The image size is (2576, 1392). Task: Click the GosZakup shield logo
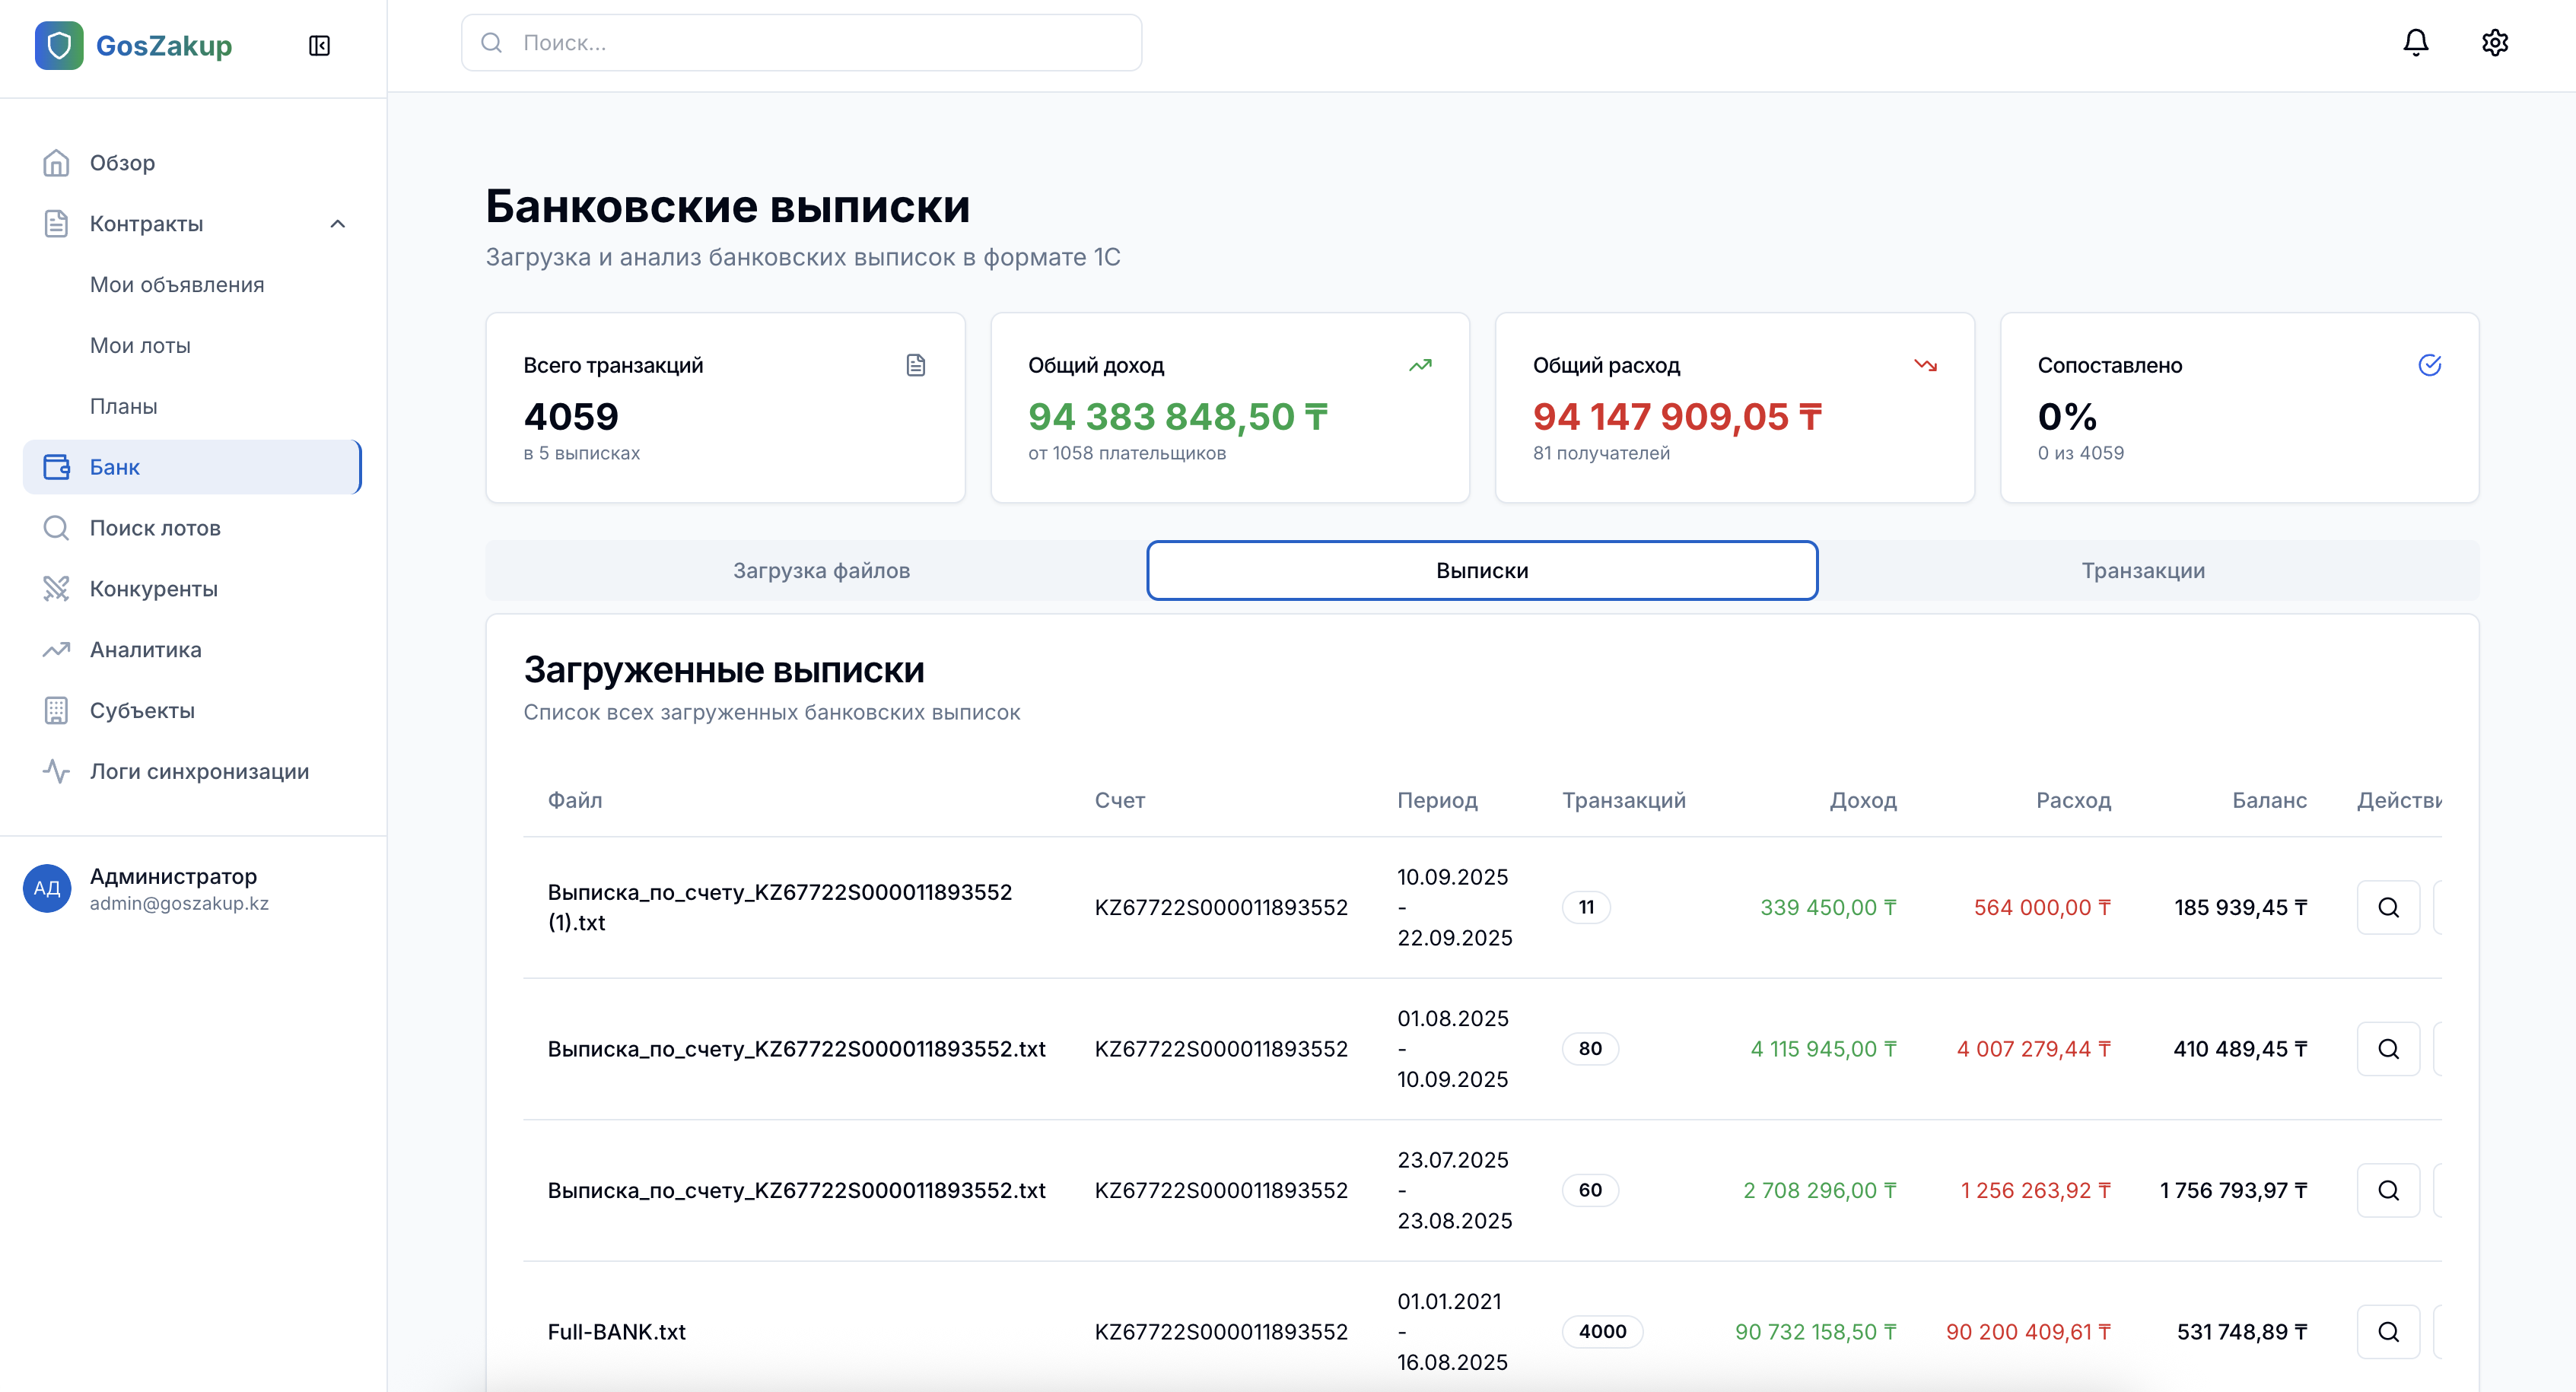coord(59,46)
